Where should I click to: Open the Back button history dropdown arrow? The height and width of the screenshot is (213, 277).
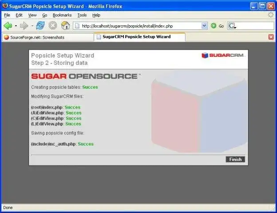16,26
